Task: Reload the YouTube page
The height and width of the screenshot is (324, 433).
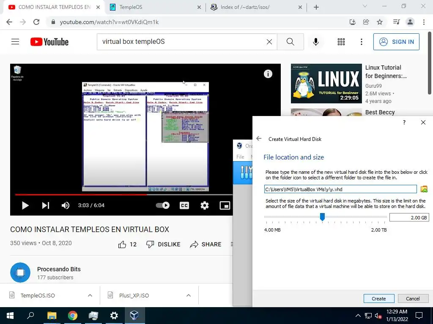Action: 36,22
